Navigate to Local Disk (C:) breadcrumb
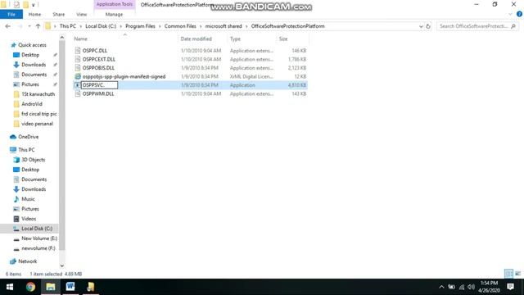Screen dimensions: 524x295 101,26
